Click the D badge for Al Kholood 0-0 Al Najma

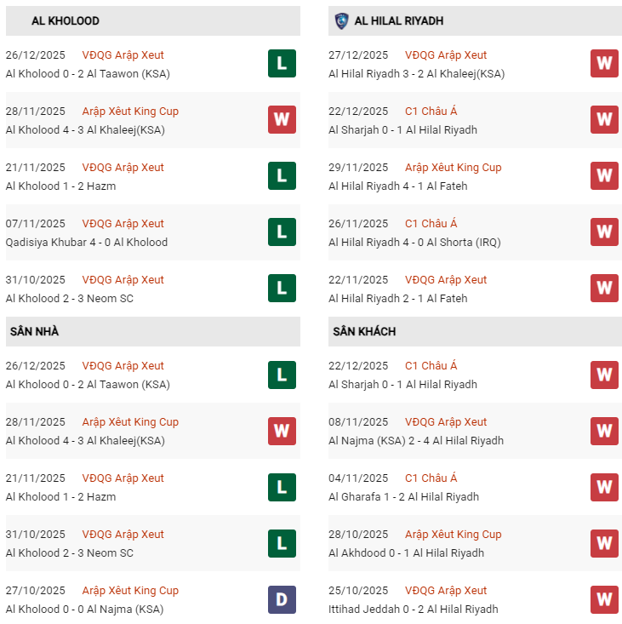[x=282, y=598]
